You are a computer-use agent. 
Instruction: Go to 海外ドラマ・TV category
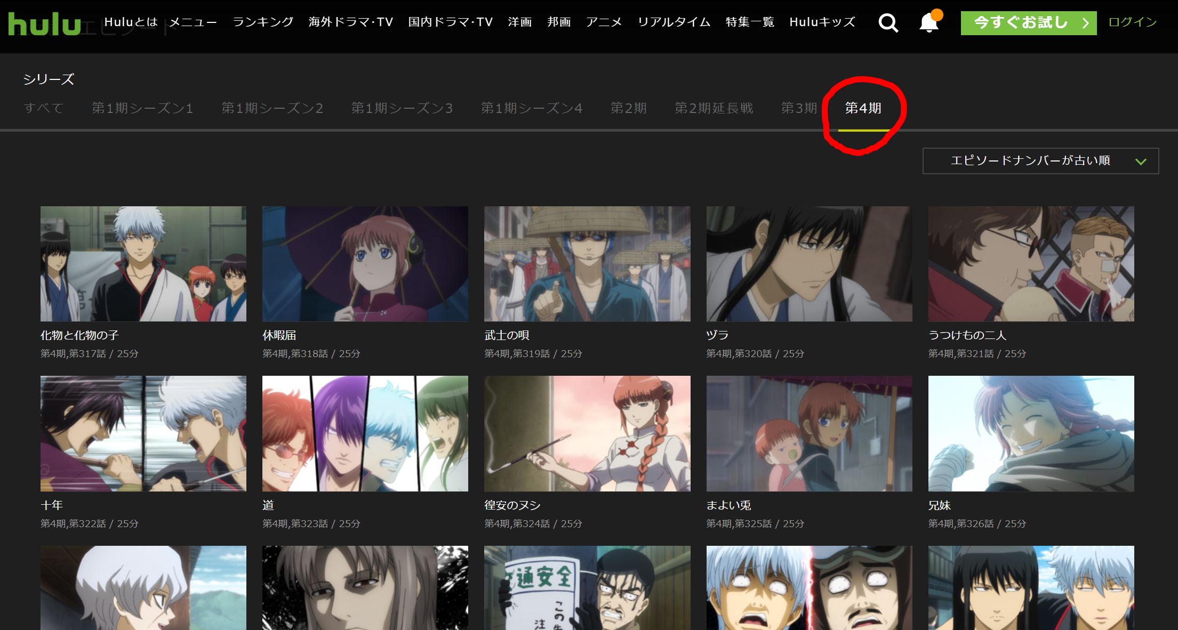351,22
